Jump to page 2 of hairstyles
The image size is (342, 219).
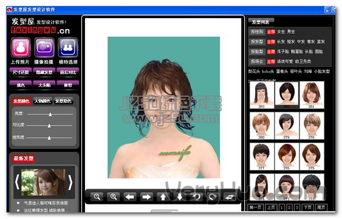click(289, 208)
